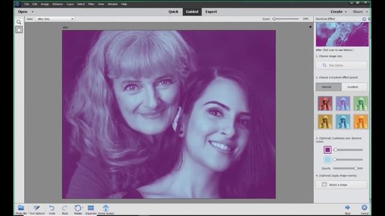
Task: Click the zoom percentage value field
Action: (306, 19)
